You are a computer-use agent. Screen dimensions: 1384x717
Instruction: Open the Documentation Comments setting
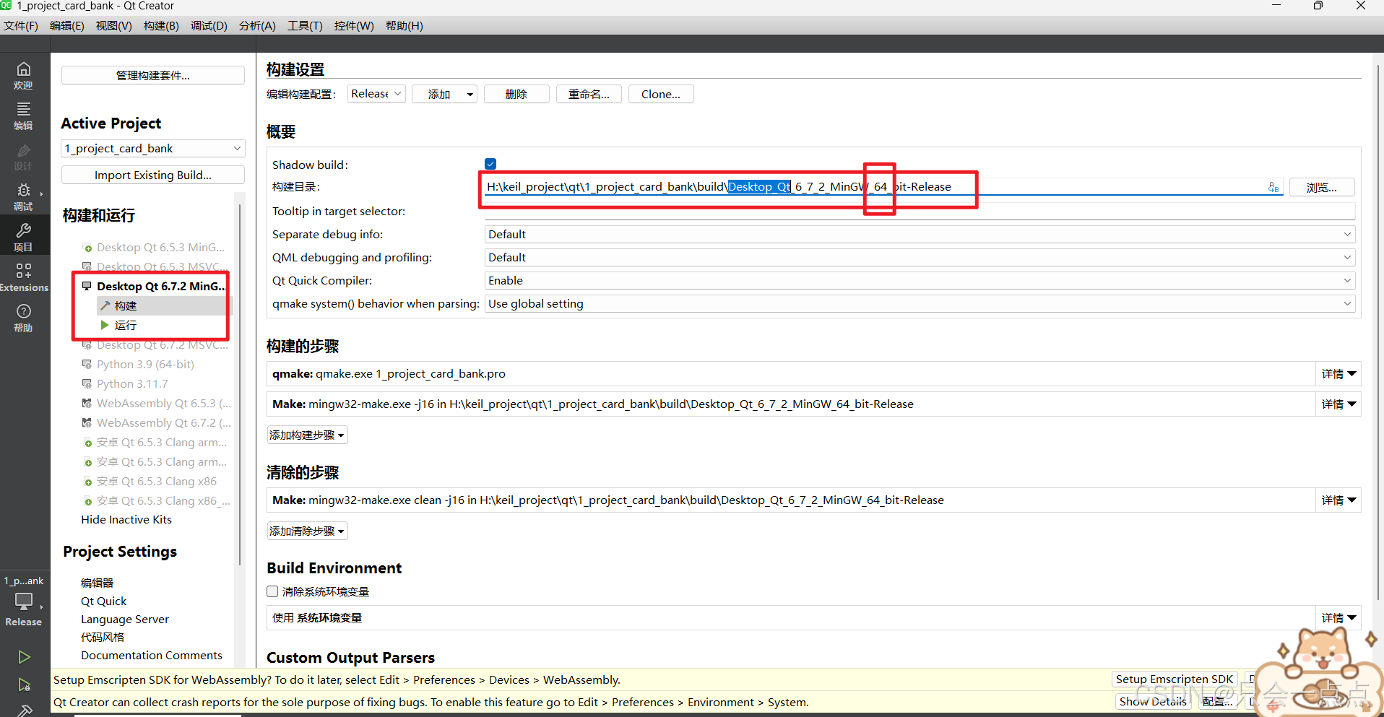point(152,655)
